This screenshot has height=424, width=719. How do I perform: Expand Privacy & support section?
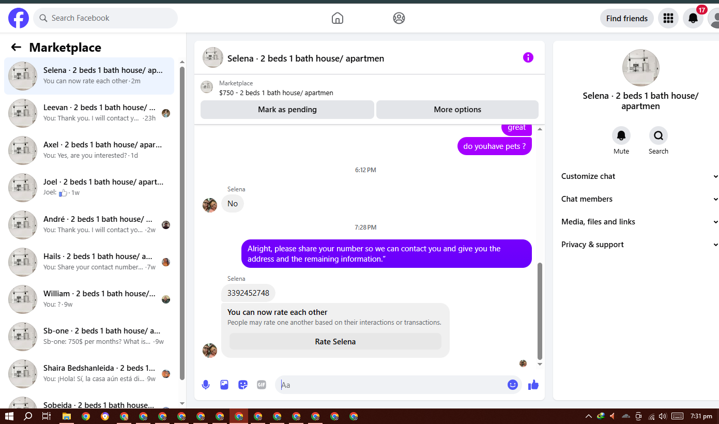pos(639,245)
